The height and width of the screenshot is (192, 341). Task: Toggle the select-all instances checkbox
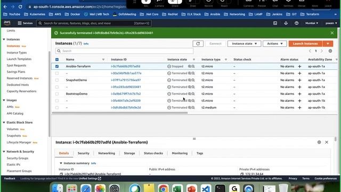click(x=57, y=59)
